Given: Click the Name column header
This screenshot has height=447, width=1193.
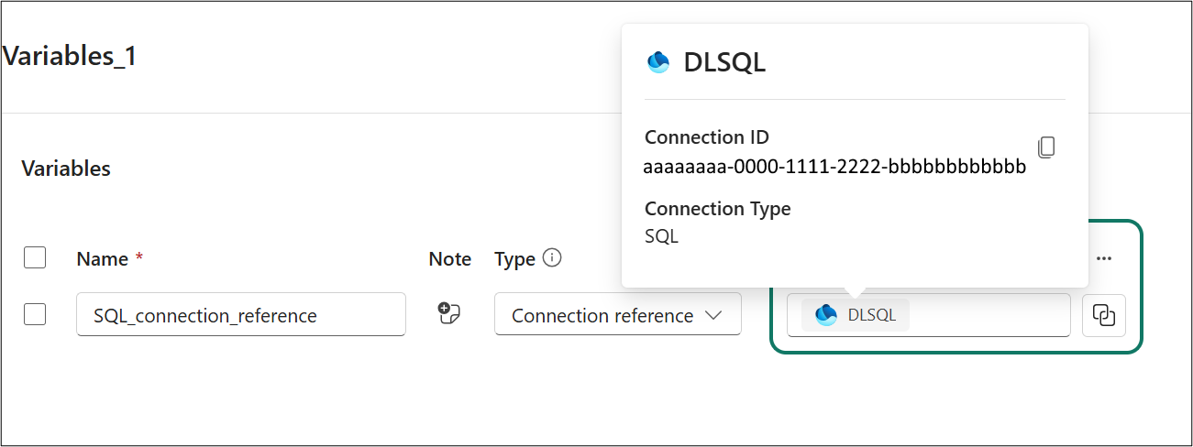Looking at the screenshot, I should point(103,259).
